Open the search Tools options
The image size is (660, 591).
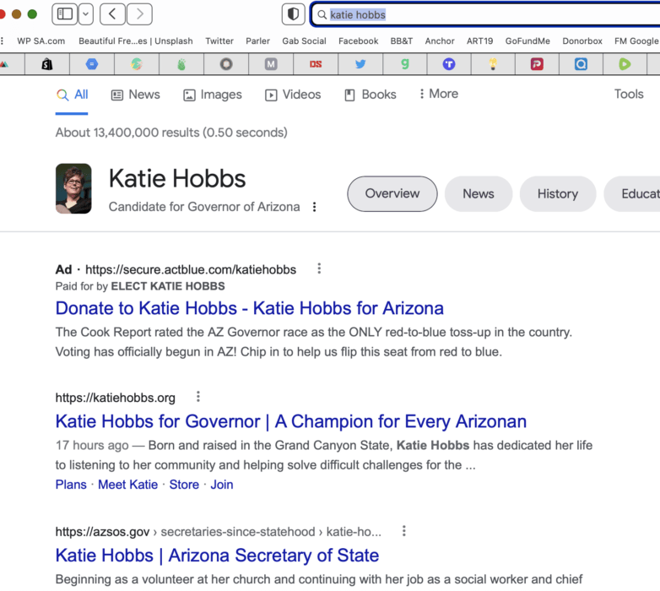629,94
